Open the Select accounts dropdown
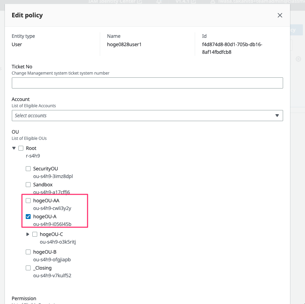This screenshot has height=304, width=305. click(x=143, y=116)
